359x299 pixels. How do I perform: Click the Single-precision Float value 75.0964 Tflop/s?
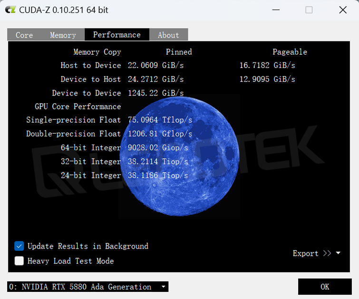pos(160,120)
